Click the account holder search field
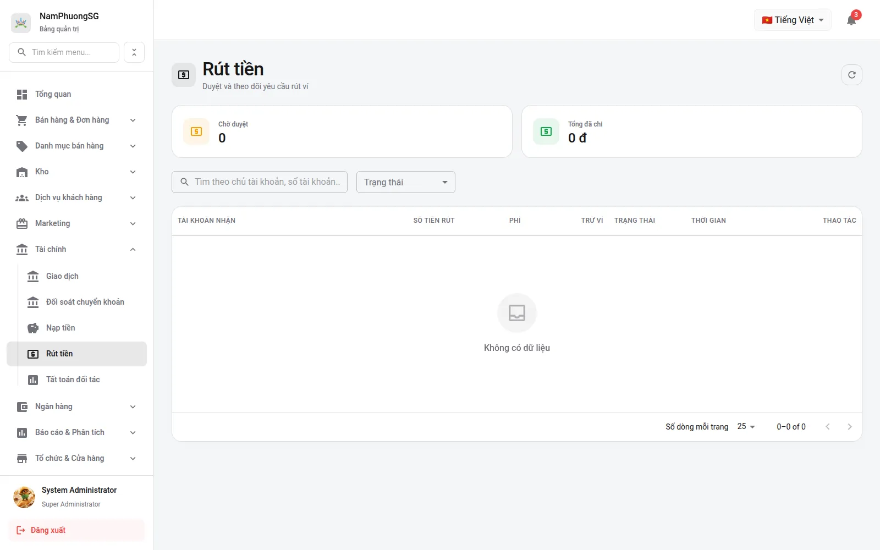Screen dimensions: 880x550 [x=260, y=182]
